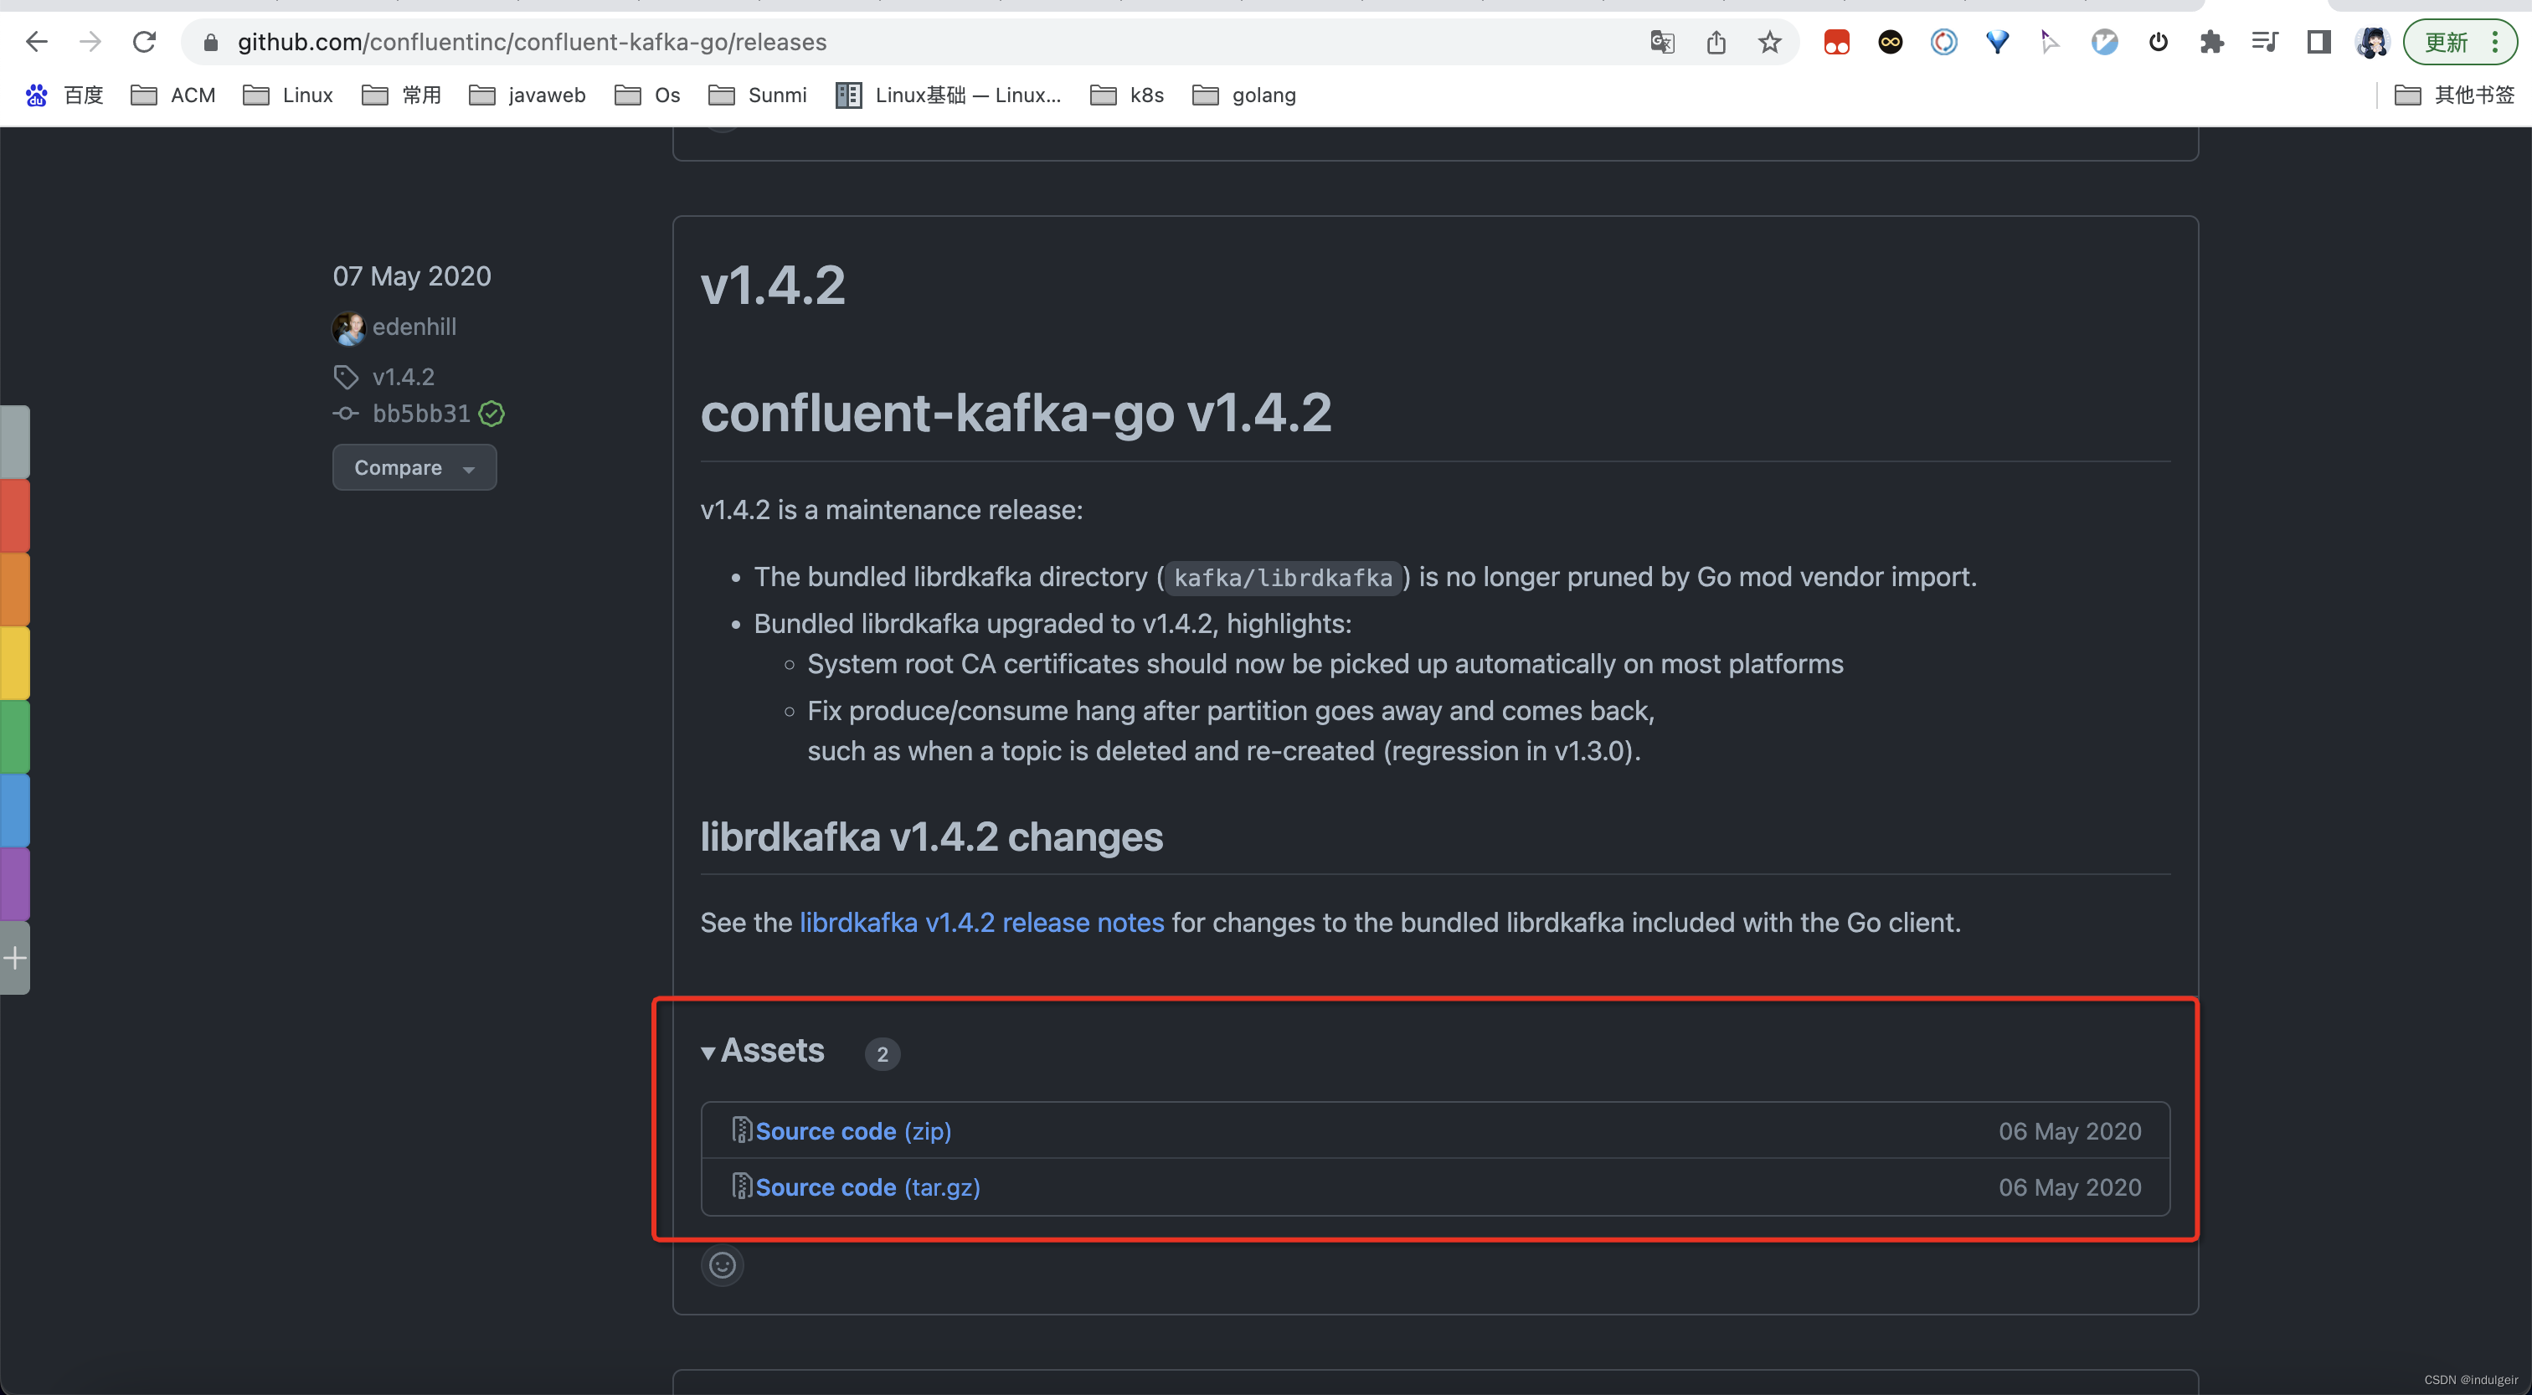The image size is (2532, 1395).
Task: Open the librdkafka v1.4.2 release notes link
Action: coord(981,922)
